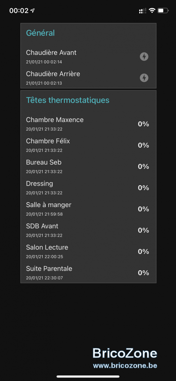
Task: Tap the cellular signal bars icon
Action: coord(142,11)
